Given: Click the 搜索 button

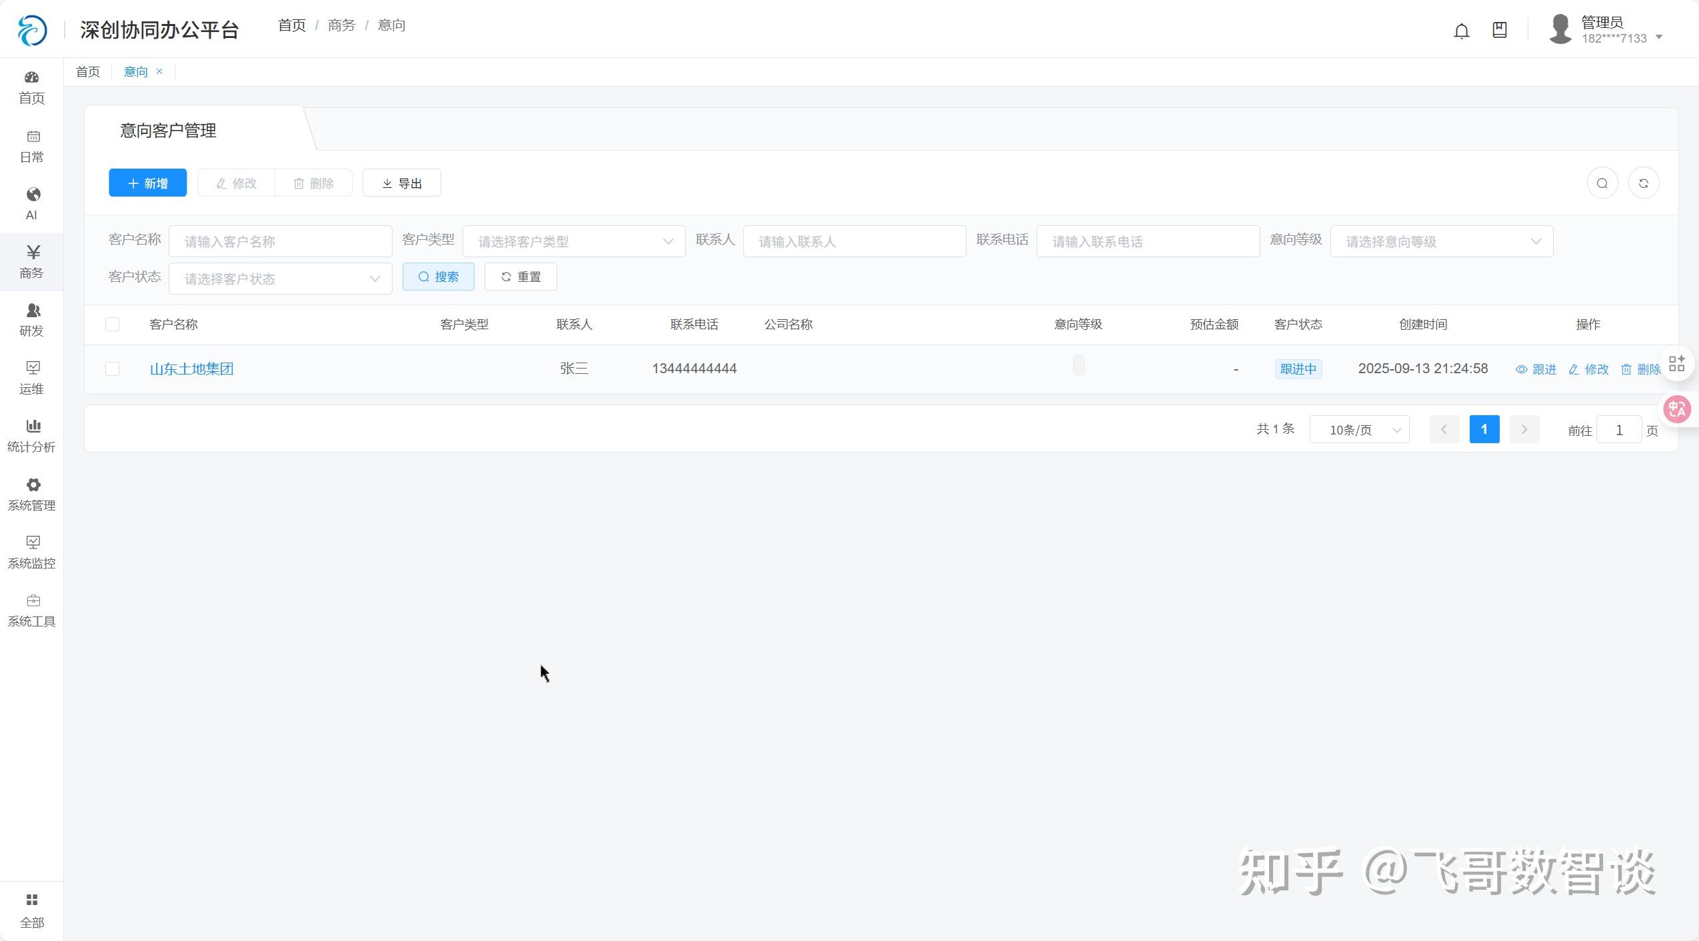Looking at the screenshot, I should 439,277.
